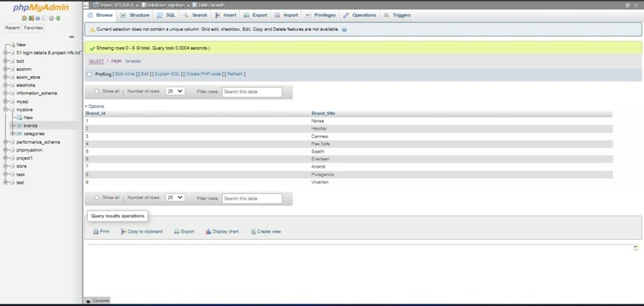Image resolution: width=644 pixels, height=306 pixels.
Task: Click the Operations wrench icon
Action: 346,15
